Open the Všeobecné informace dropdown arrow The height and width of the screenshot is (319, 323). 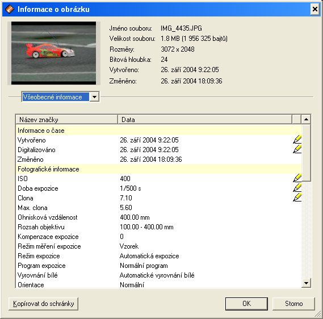pos(94,97)
